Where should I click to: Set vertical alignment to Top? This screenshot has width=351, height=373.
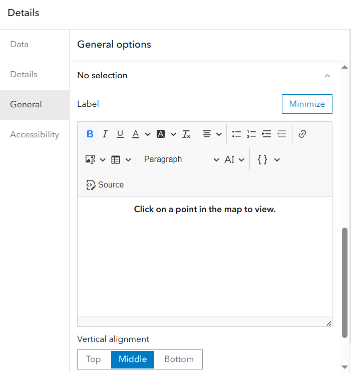[94, 359]
